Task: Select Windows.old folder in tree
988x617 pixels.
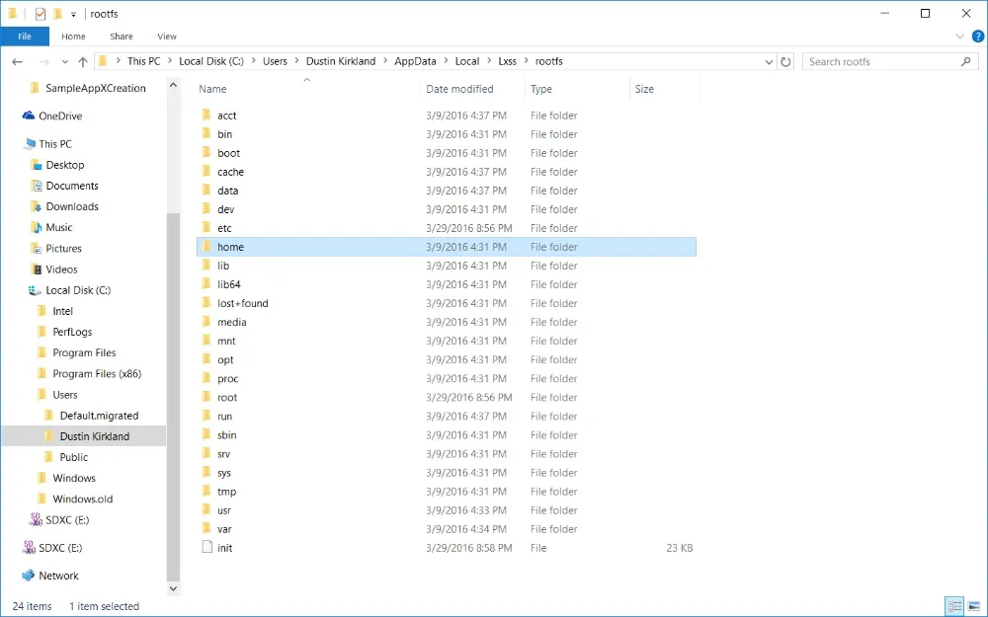Action: point(82,499)
